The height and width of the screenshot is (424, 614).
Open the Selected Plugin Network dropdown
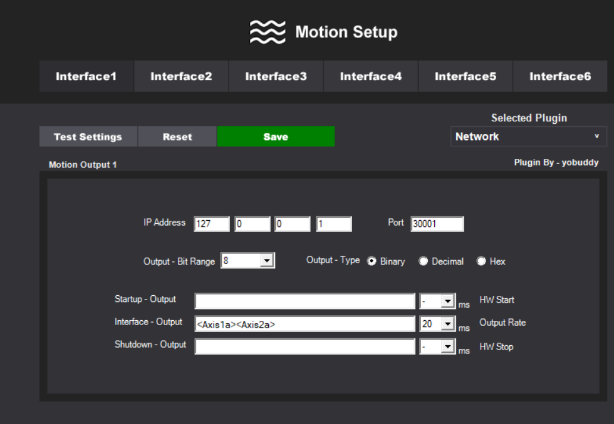(529, 136)
